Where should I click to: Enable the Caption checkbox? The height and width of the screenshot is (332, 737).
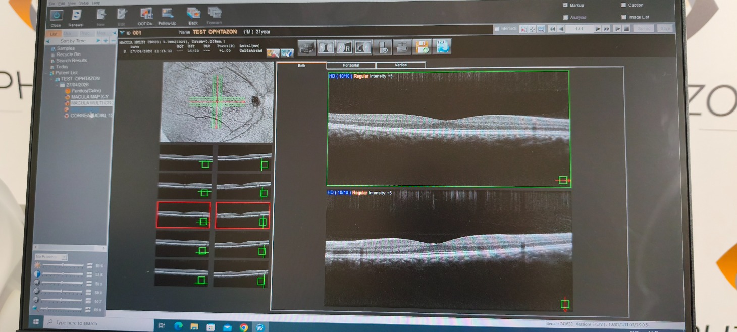(623, 5)
